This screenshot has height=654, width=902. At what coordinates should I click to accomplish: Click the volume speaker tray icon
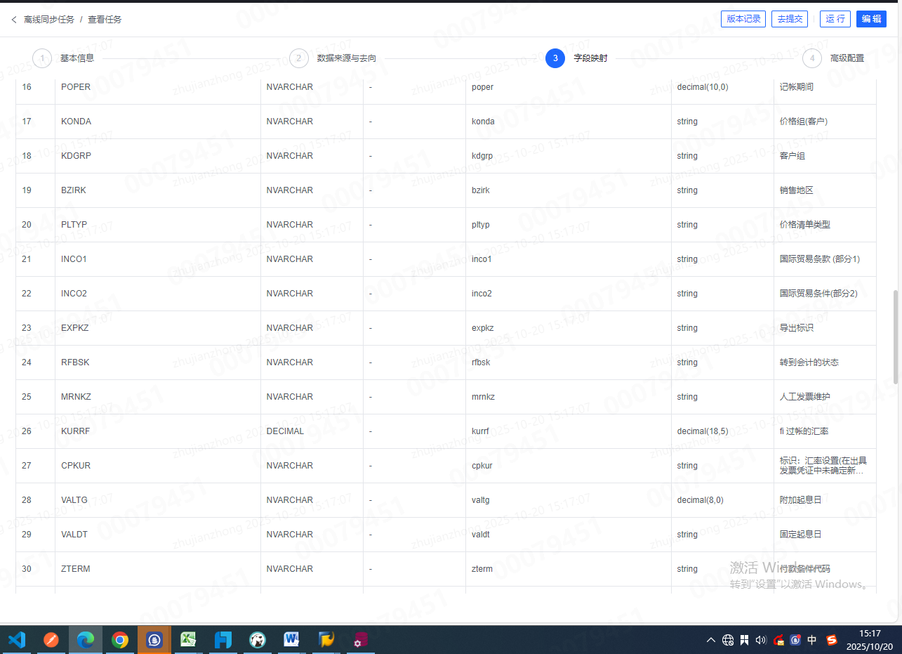[x=761, y=640]
